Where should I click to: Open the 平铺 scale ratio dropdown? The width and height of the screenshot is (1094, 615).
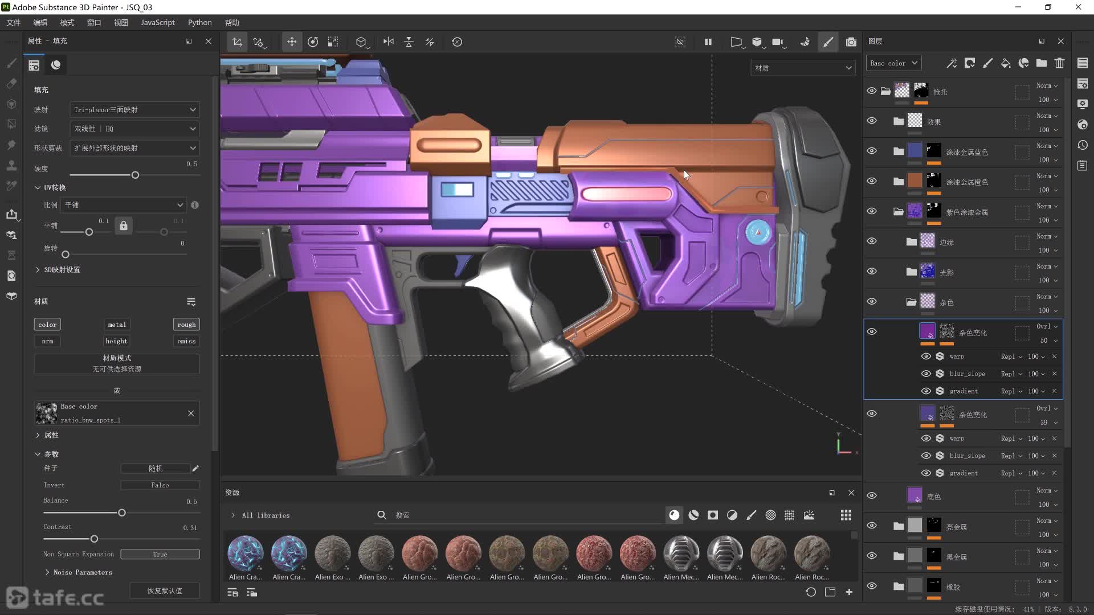(124, 205)
